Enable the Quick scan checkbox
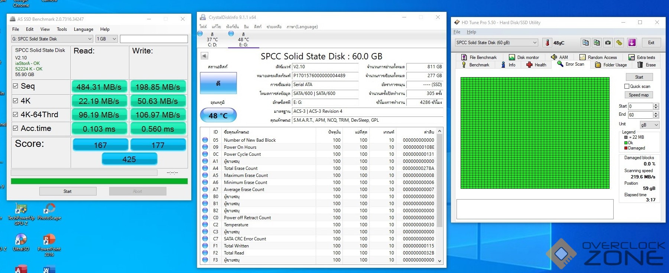669x273 pixels. click(x=627, y=86)
